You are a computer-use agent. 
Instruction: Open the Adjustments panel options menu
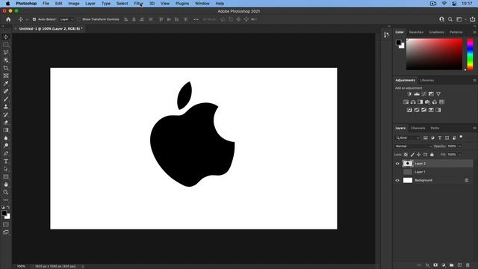tap(474, 80)
